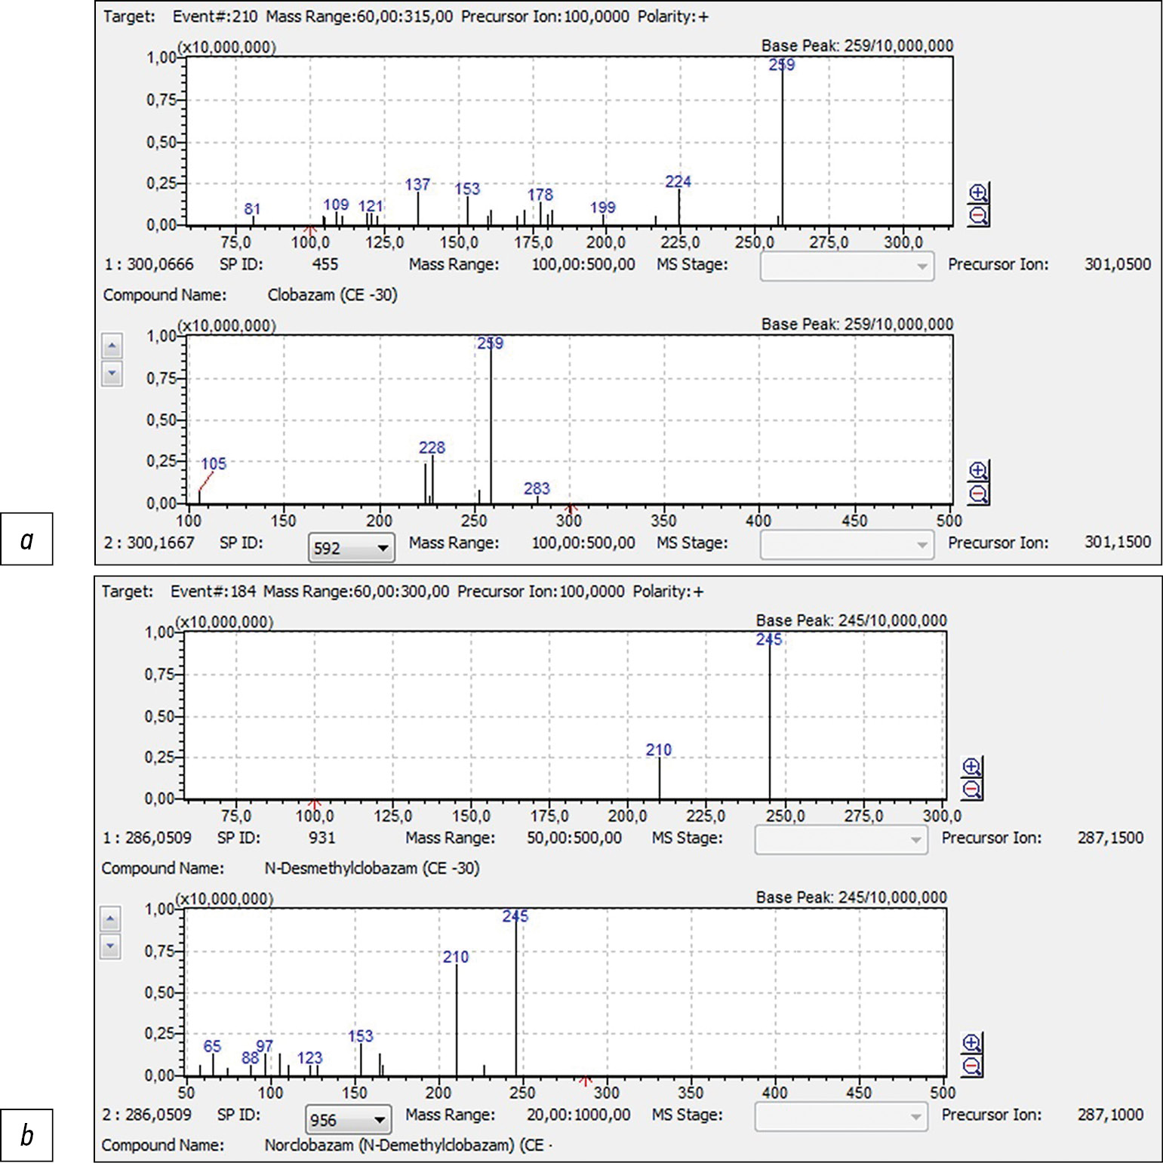Zoom out on library spectrum SP ID 592

978,494
